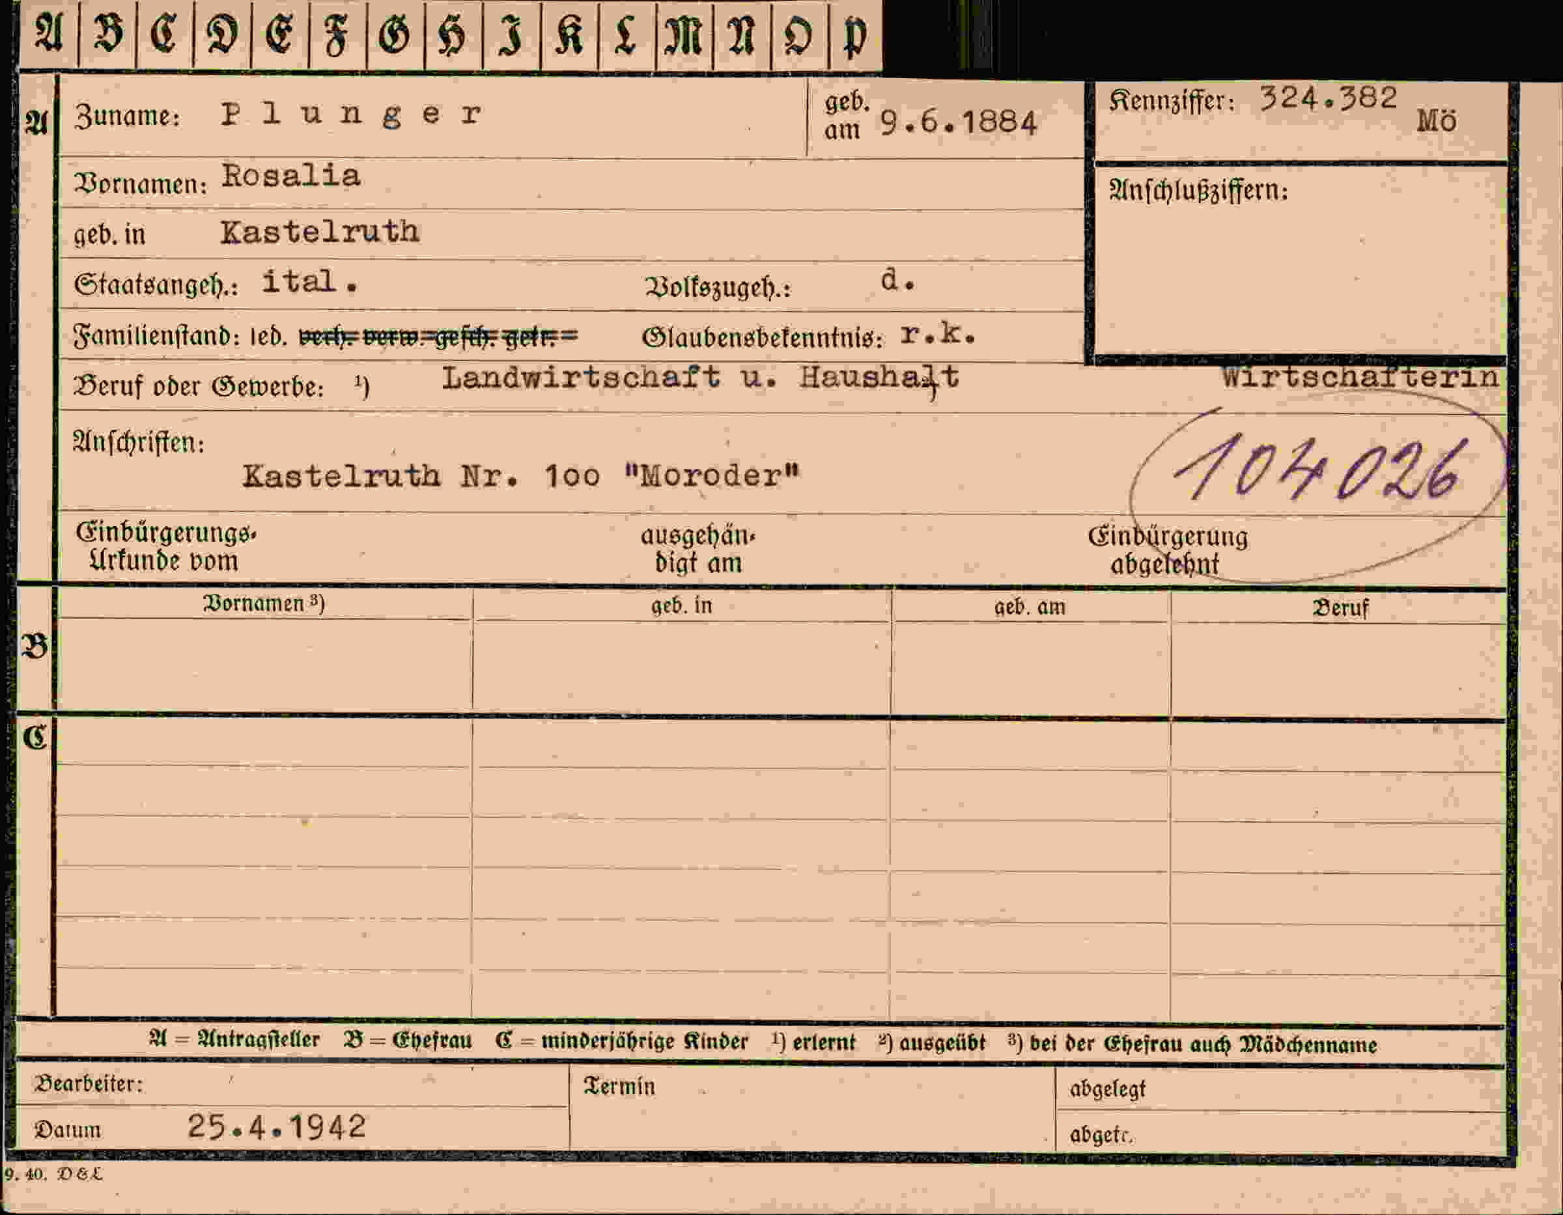
Task: Click the section C marker letter
Action: tap(35, 736)
